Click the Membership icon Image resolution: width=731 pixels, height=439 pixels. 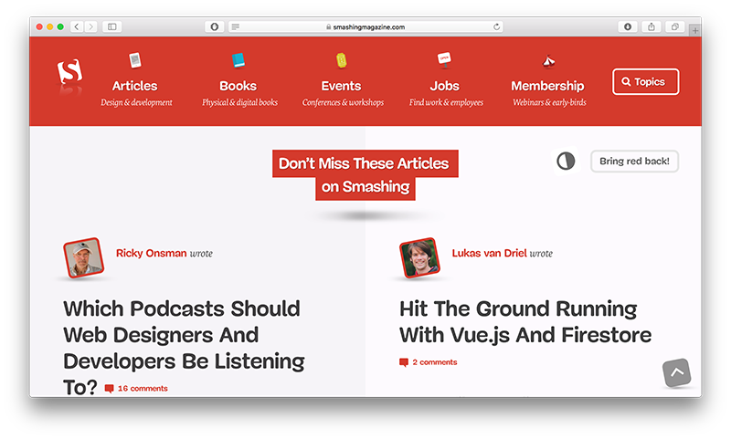(548, 61)
